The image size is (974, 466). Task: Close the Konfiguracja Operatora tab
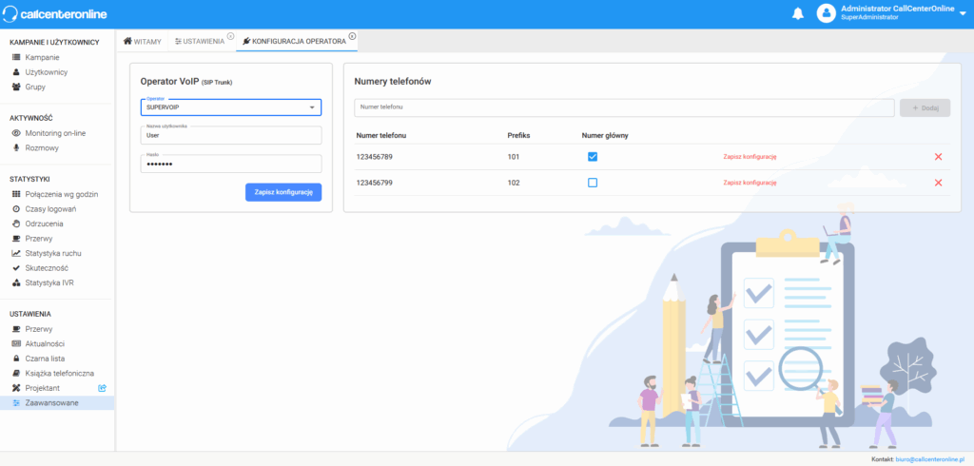click(x=352, y=36)
